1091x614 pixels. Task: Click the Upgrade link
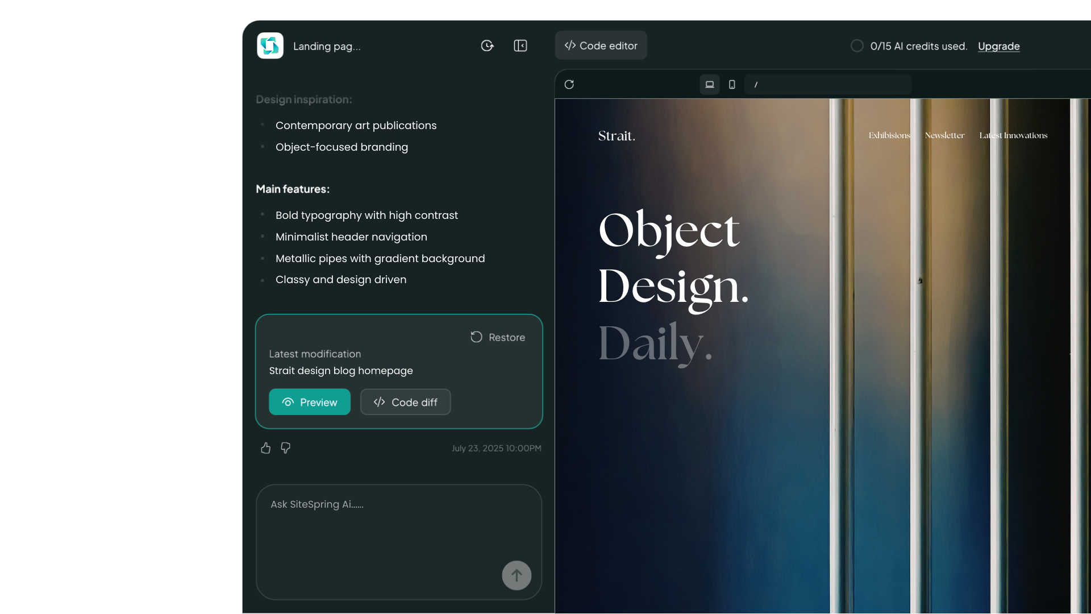(998, 46)
